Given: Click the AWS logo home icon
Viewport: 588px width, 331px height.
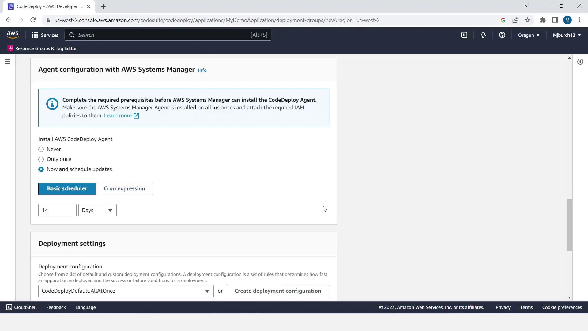Looking at the screenshot, I should click(x=13, y=35).
